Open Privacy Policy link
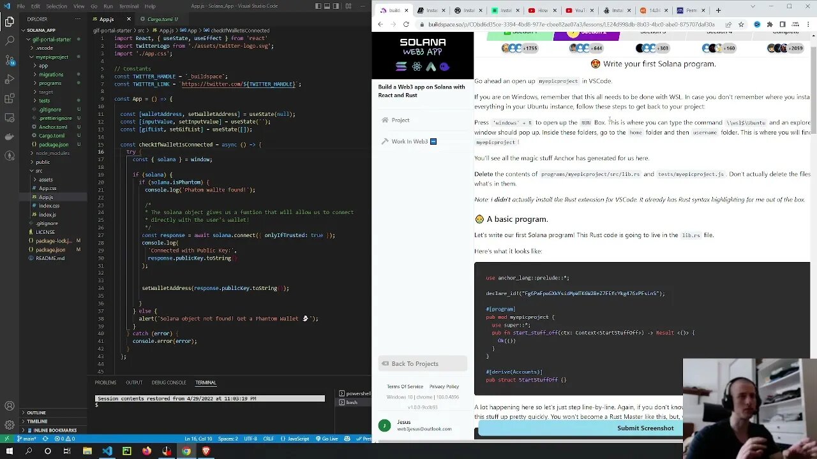The width and height of the screenshot is (817, 459). (444, 386)
